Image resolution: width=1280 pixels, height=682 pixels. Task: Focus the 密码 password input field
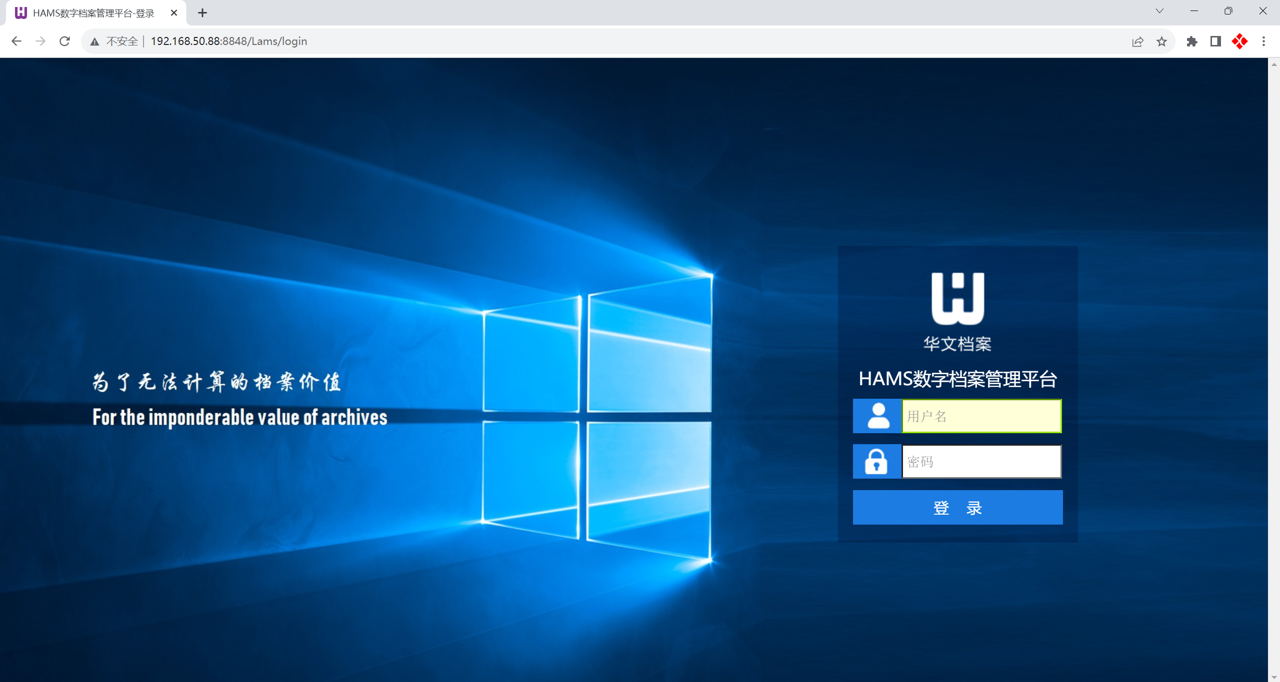pyautogui.click(x=981, y=461)
